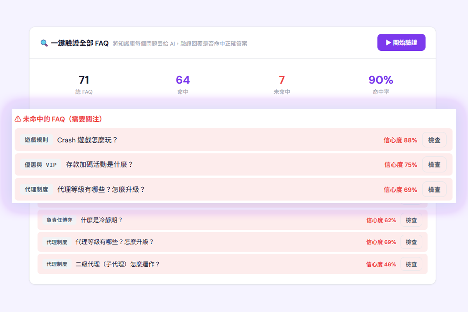Image resolution: width=468 pixels, height=312 pixels.
Task: Click 檢查 for 二級代理（子代理）怎麼運作
Action: (411, 264)
